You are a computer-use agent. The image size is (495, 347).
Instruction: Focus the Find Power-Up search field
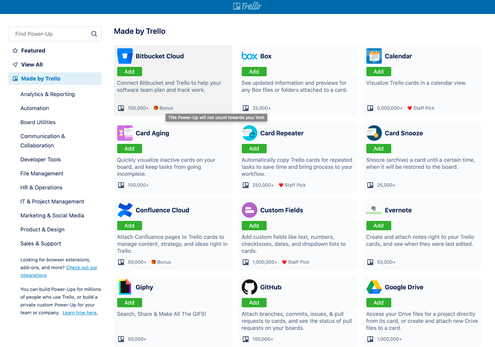tap(55, 34)
